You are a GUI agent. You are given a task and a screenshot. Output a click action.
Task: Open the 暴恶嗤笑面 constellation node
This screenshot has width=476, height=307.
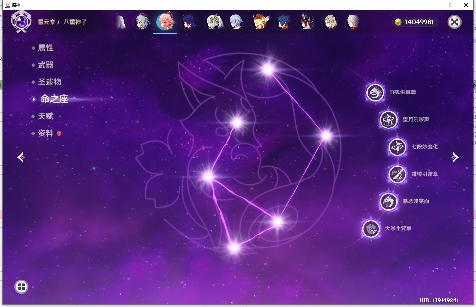389,201
